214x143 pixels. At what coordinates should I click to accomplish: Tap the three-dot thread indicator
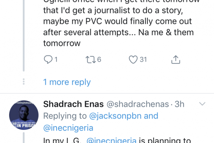pos(24,81)
